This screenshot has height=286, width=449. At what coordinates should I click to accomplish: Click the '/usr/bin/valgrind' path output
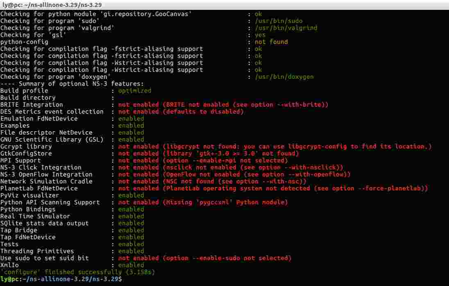[286, 28]
